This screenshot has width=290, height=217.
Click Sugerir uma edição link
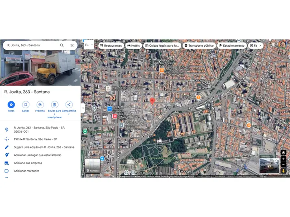click(44, 147)
